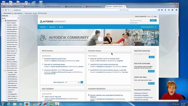Bookmark this page with the star icon
This screenshot has height=106, width=188.
tap(159, 10)
